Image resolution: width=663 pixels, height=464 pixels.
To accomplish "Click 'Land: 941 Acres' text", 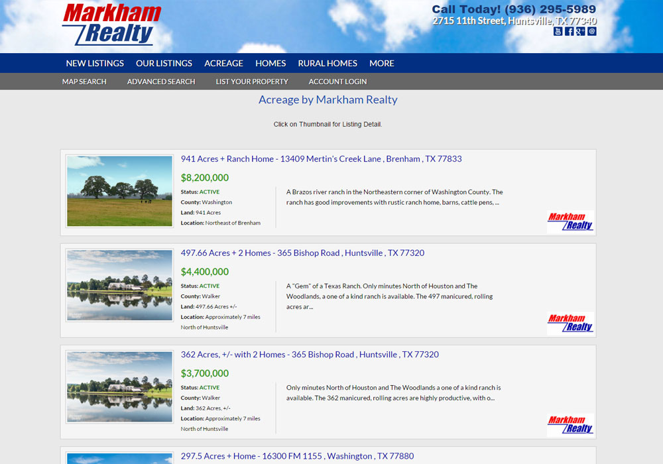I will click(201, 213).
